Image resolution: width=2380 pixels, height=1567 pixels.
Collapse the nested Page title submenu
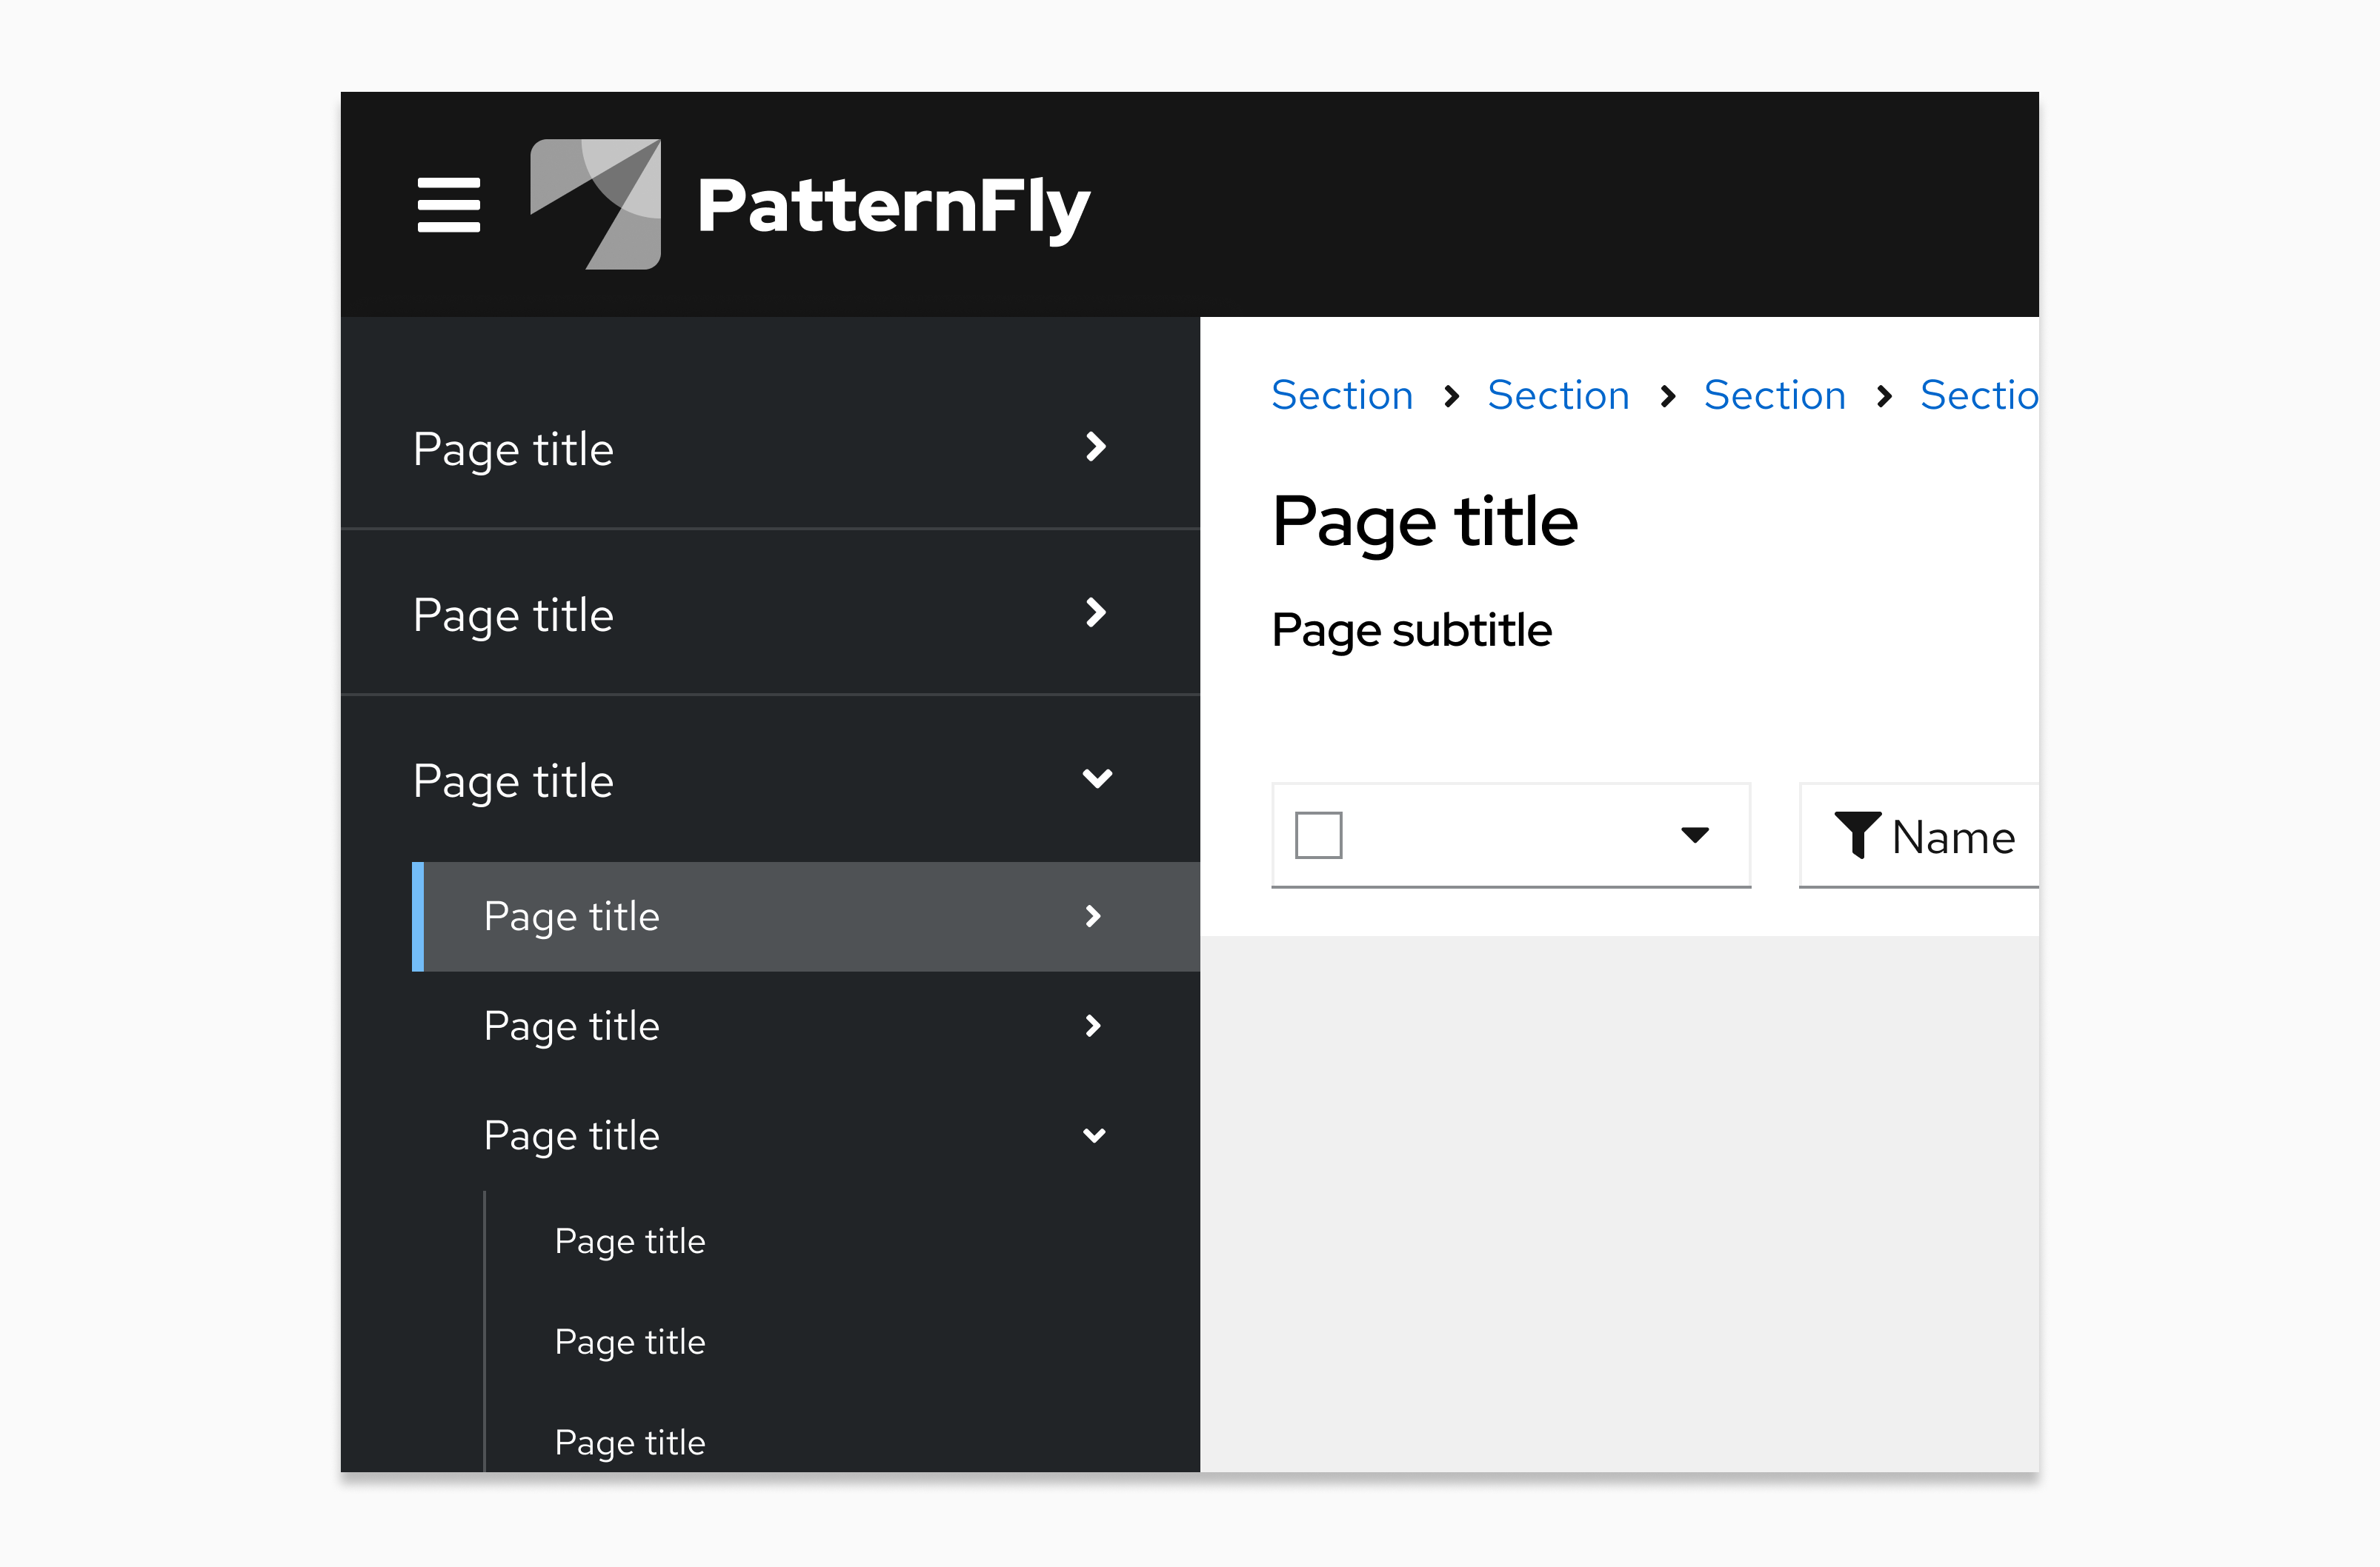[x=1096, y=1135]
